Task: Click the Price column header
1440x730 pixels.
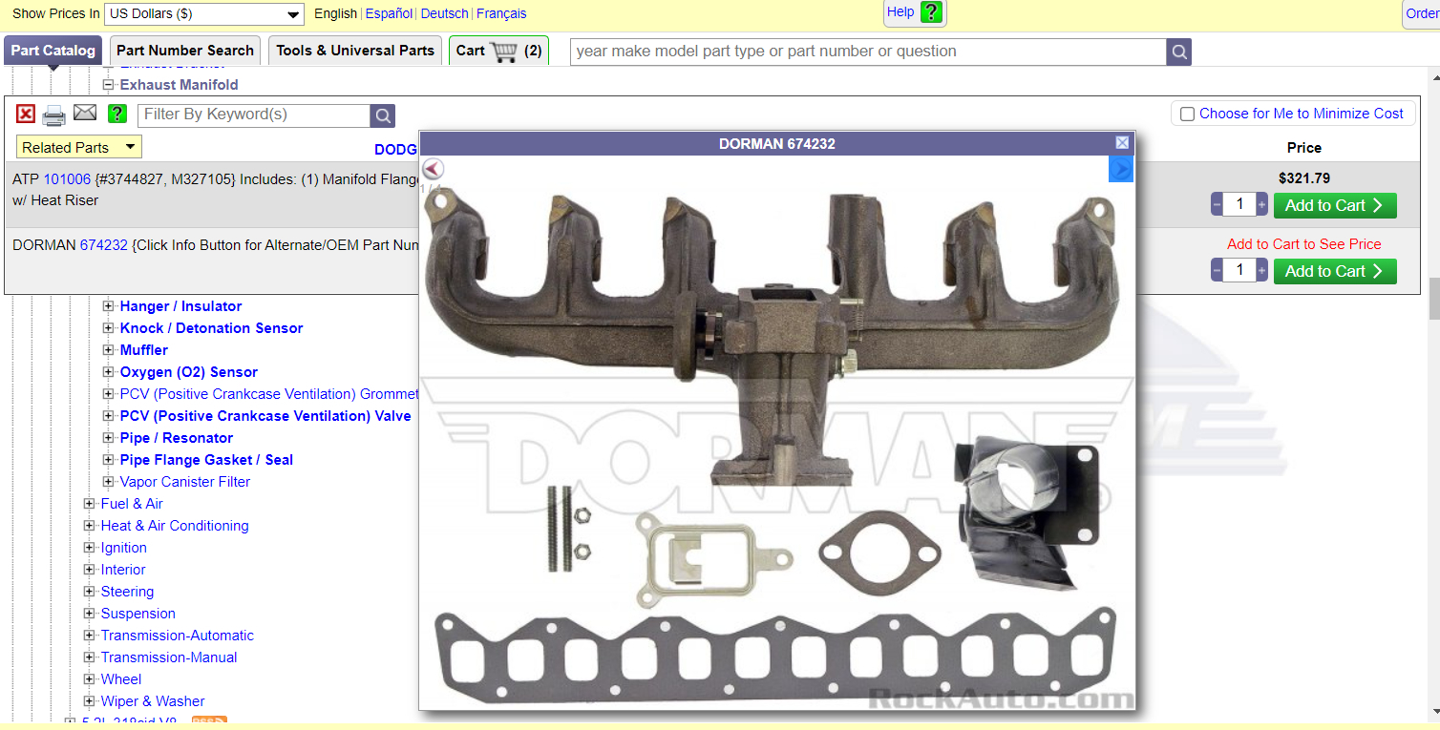Action: coord(1303,148)
